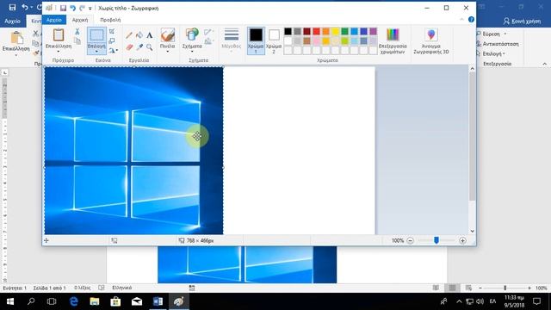Click Άνοιγμα Ζωγραφικής 3D button
The height and width of the screenshot is (310, 551).
click(x=431, y=40)
